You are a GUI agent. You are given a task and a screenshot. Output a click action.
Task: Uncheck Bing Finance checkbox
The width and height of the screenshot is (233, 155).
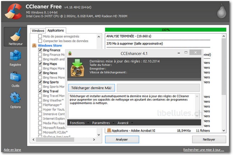tap(40, 50)
